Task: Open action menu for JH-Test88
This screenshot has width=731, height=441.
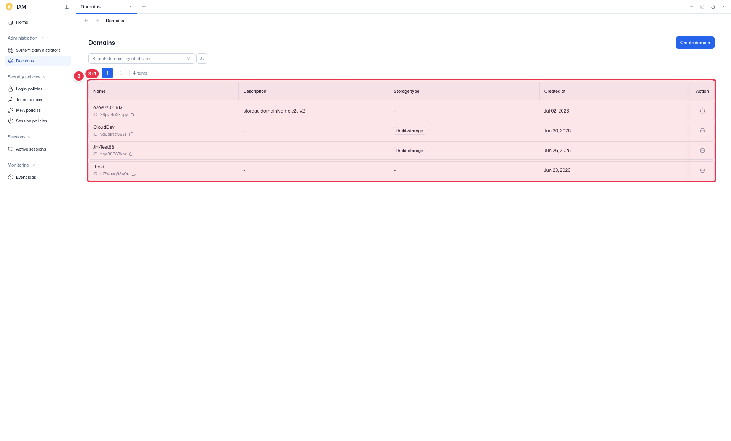Action: pyautogui.click(x=702, y=151)
